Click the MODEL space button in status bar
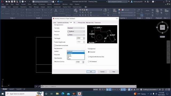This screenshot has width=171, height=96. pos(96,90)
